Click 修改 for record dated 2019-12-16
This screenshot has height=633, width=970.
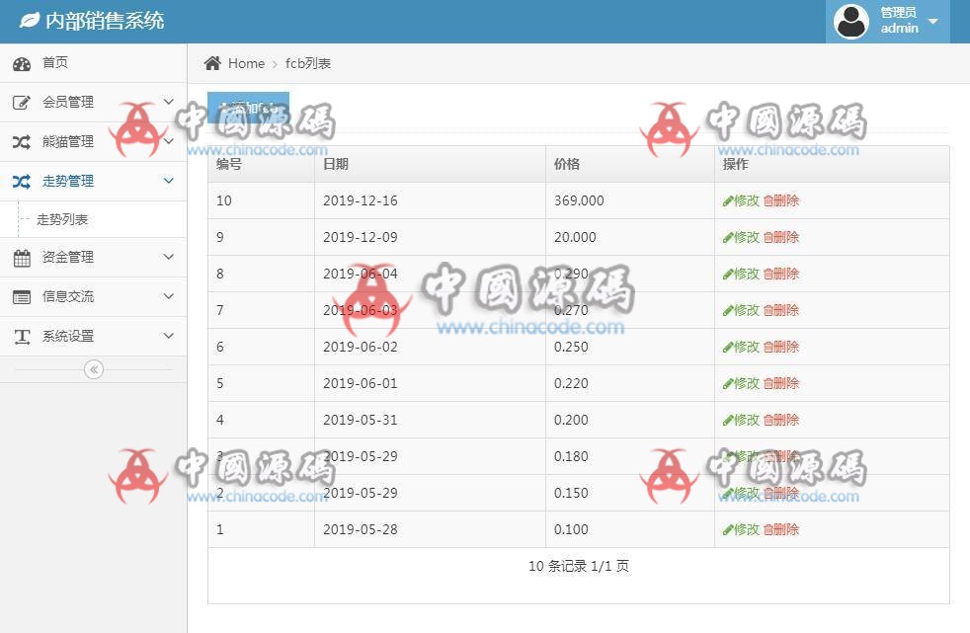(741, 200)
